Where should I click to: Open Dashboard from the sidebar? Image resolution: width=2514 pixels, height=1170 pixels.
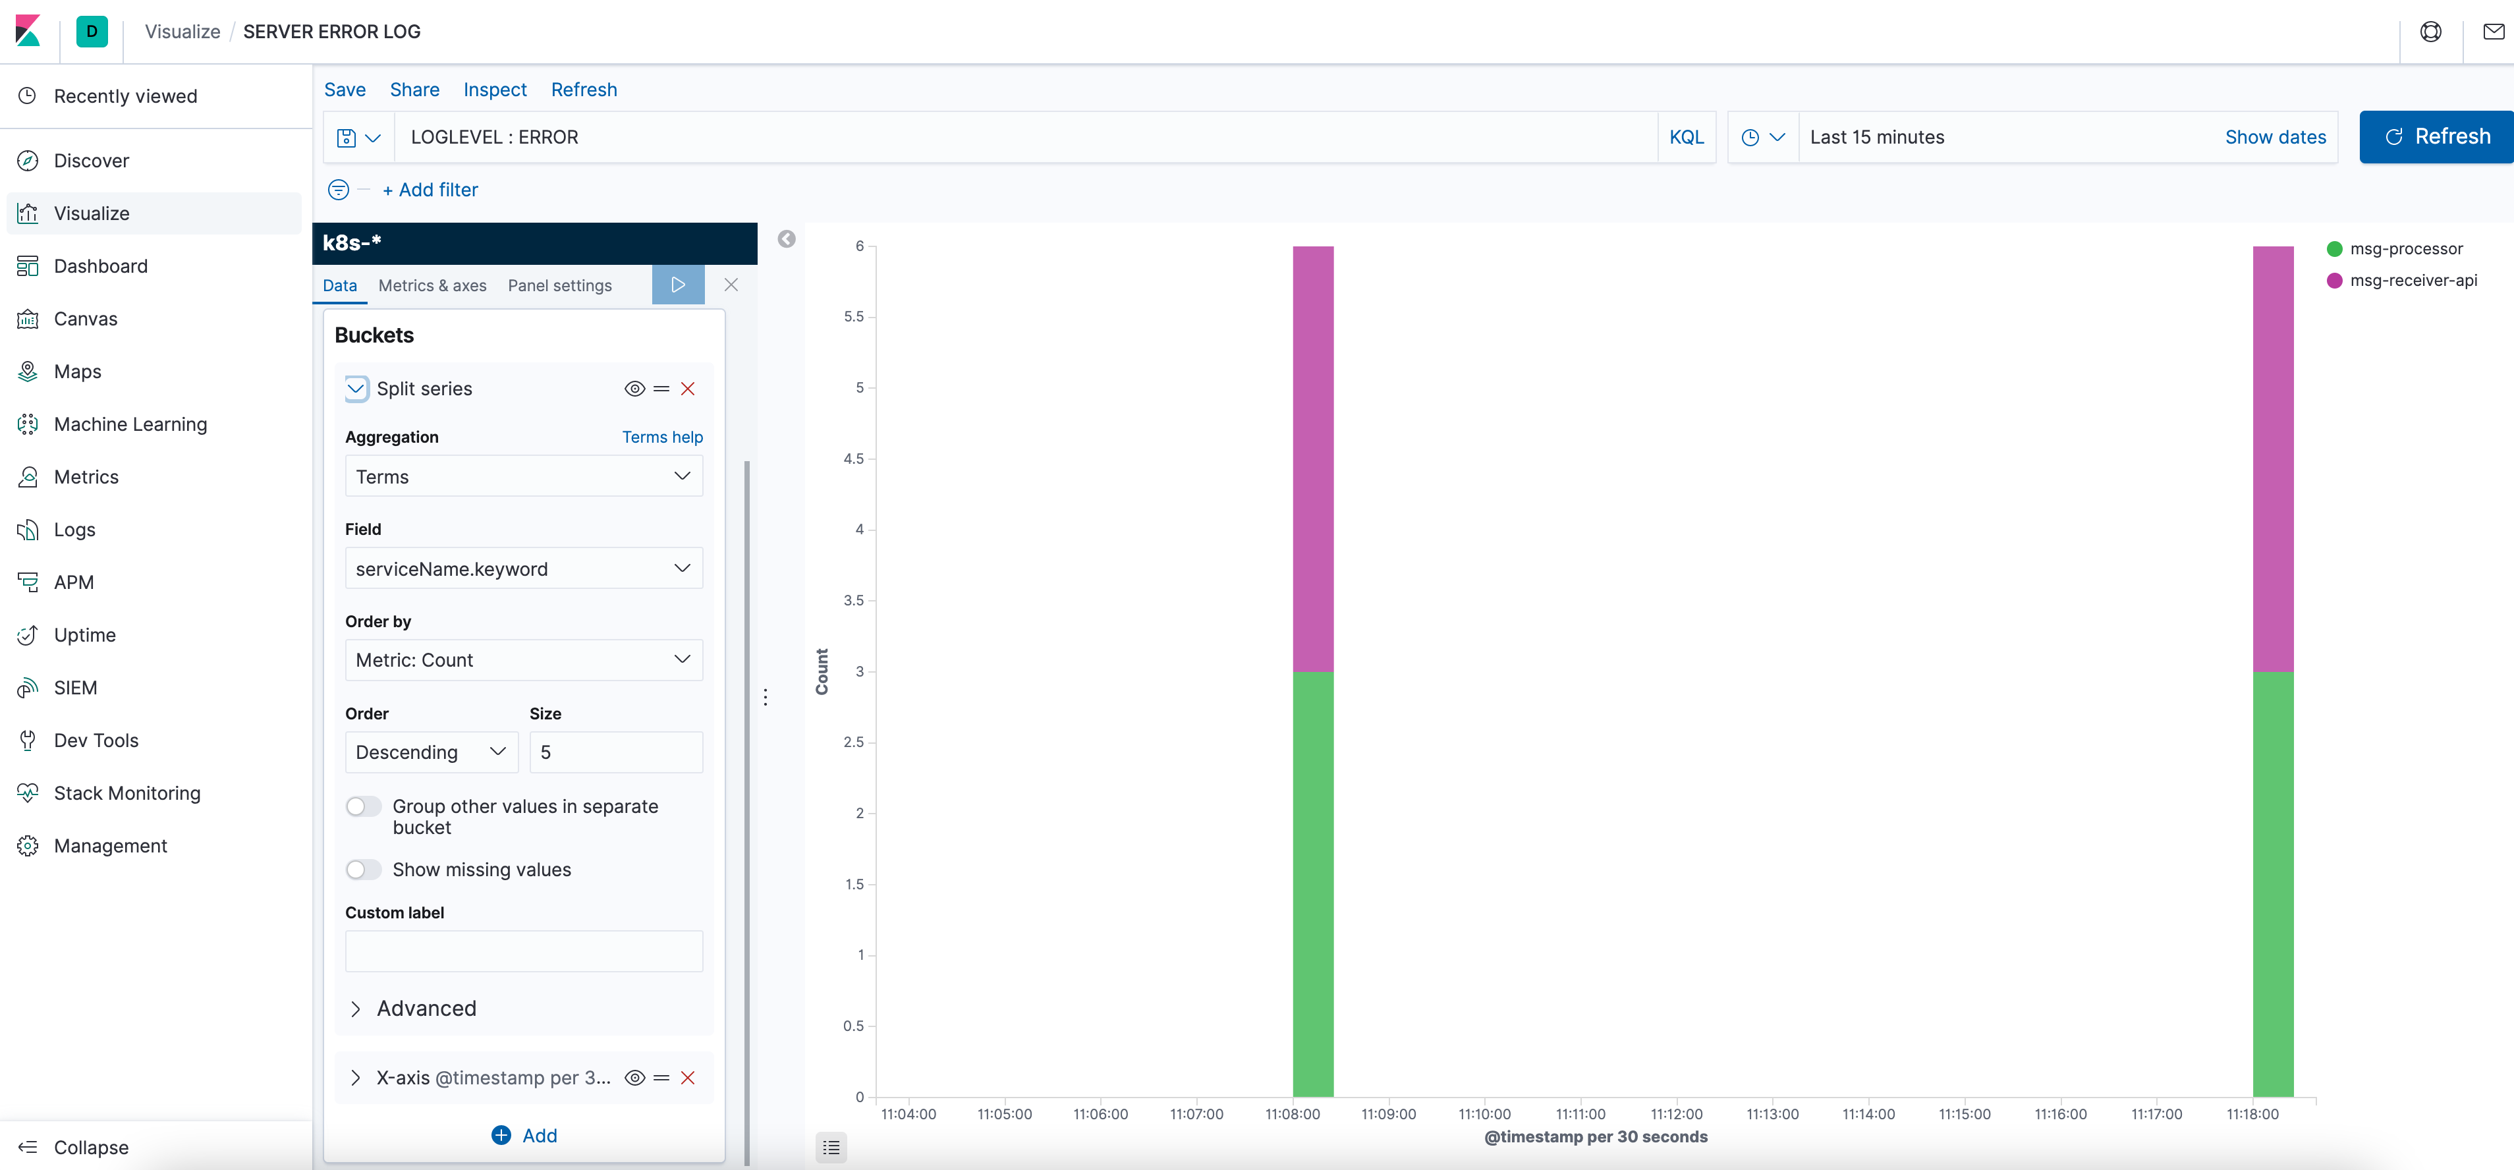101,265
